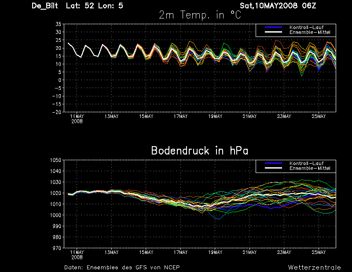Viewport: 352px width, 272px height.
Task: Click the 'De_Bilt' location label
Action: click(x=45, y=6)
